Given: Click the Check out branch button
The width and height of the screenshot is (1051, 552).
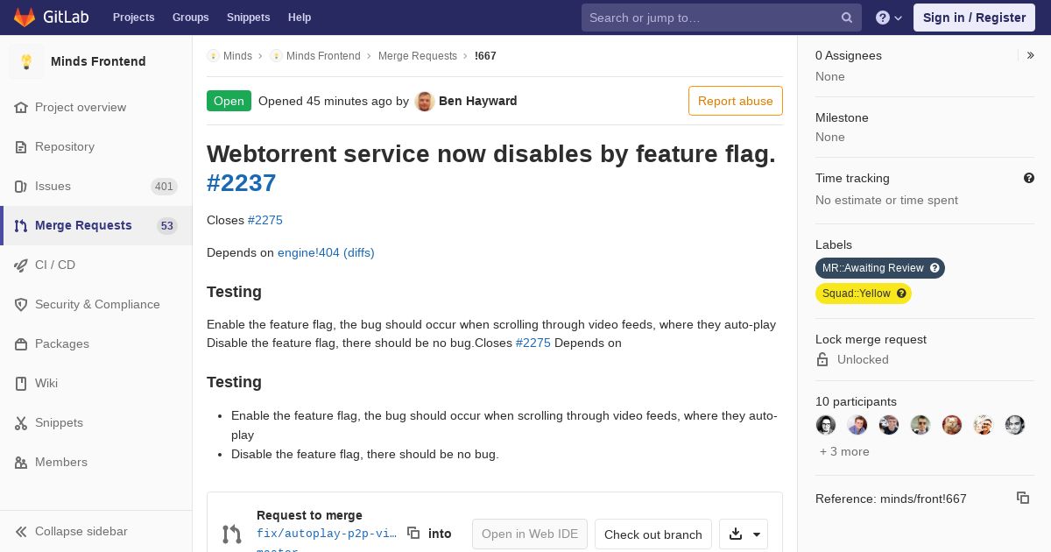Looking at the screenshot, I should coord(653,534).
